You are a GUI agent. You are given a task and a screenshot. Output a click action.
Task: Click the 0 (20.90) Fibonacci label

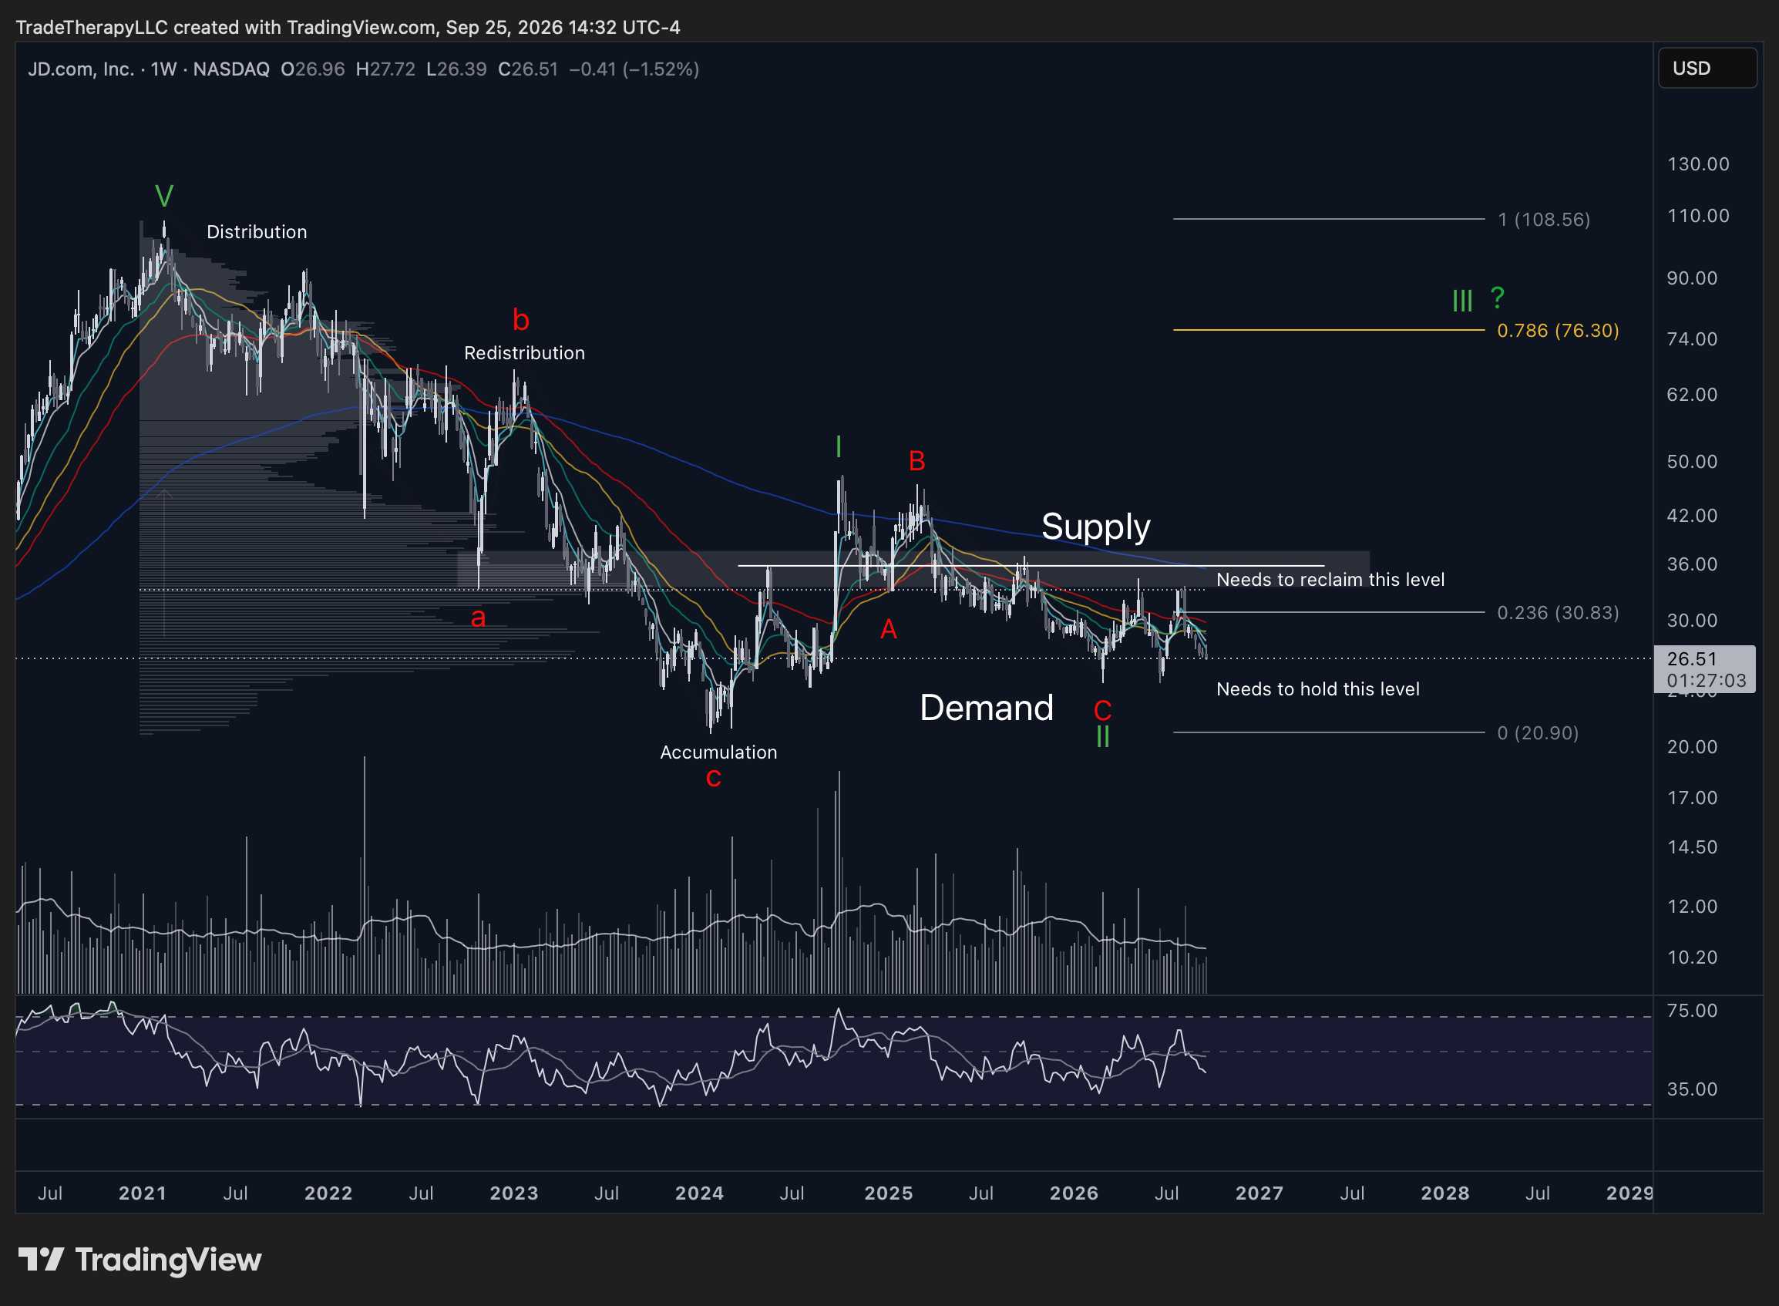coord(1538,733)
